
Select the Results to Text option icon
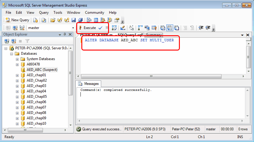[x=163, y=28]
